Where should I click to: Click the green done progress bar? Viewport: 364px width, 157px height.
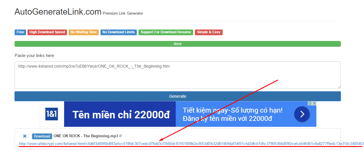(x=177, y=44)
